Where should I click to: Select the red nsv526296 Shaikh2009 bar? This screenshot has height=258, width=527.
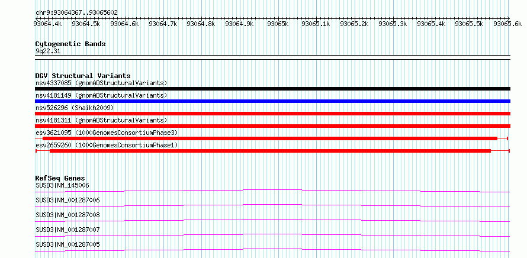coord(272,114)
